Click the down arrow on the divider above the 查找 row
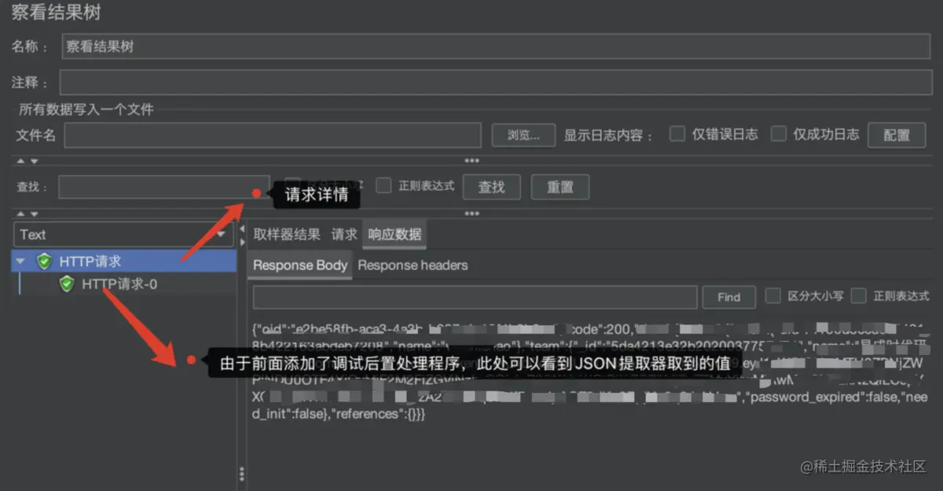The width and height of the screenshot is (943, 491). [x=34, y=161]
